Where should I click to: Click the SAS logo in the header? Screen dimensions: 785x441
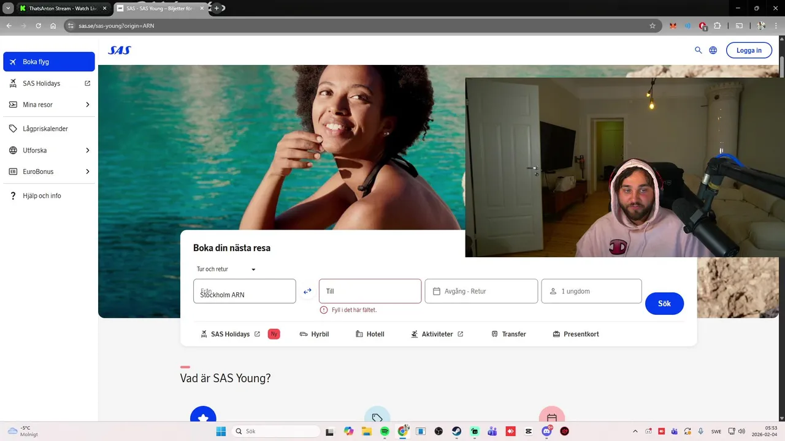click(120, 50)
